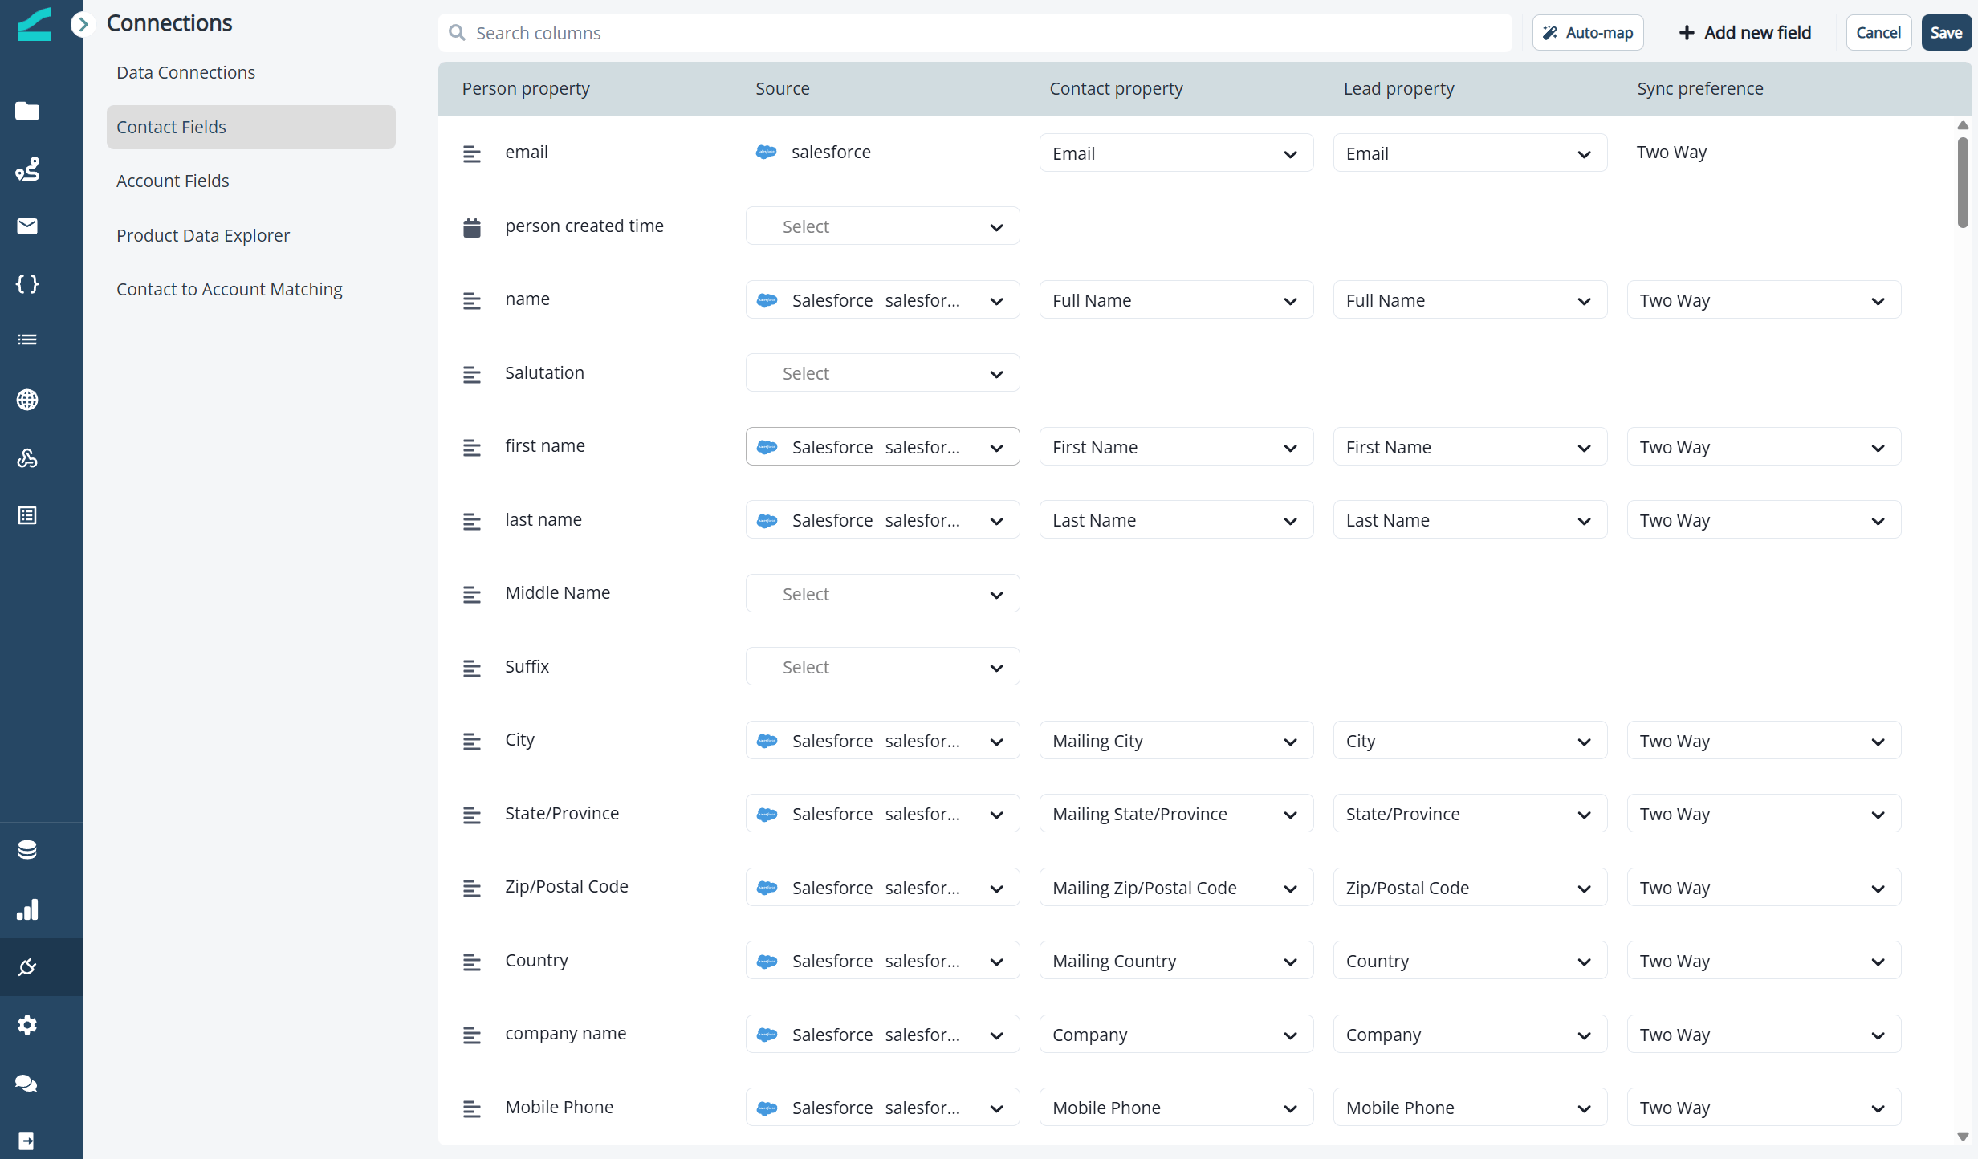1978x1159 pixels.
Task: Click the Save button
Action: 1946,33
